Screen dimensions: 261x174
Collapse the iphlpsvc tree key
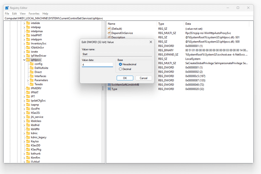pyautogui.click(x=23, y=60)
